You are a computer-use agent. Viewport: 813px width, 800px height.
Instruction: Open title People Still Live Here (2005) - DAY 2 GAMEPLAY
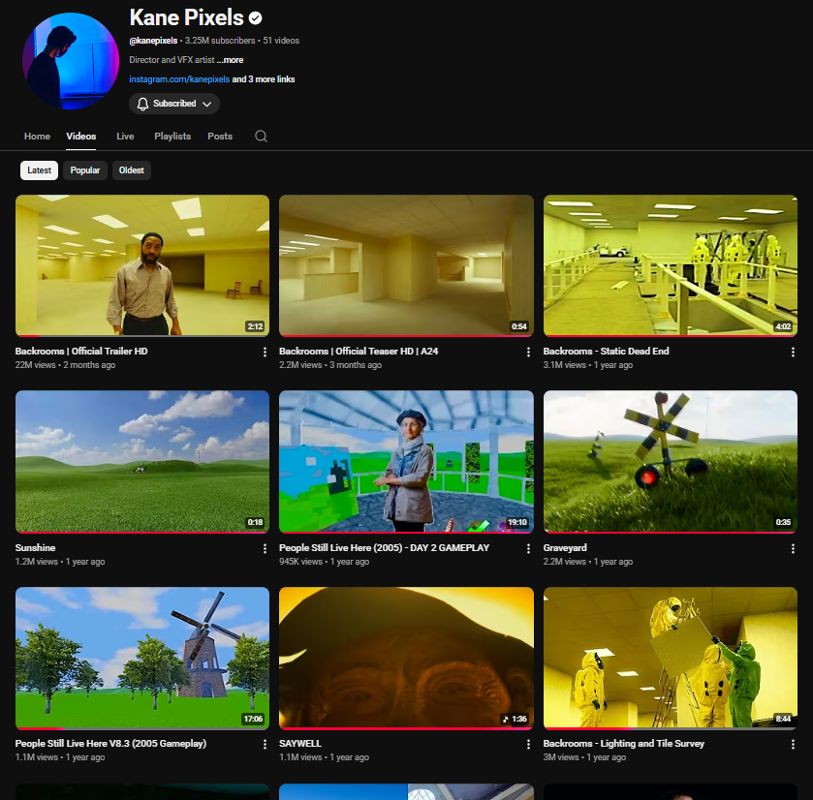pyautogui.click(x=384, y=547)
